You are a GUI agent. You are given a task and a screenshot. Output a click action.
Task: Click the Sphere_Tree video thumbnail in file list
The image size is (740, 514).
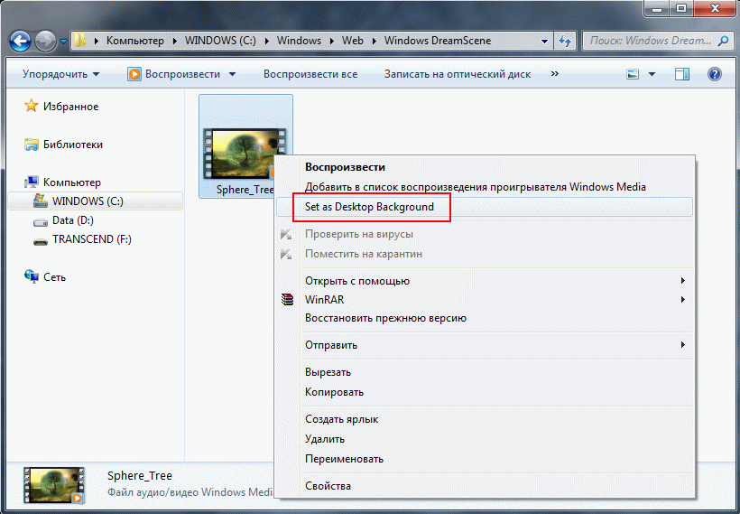pos(245,154)
